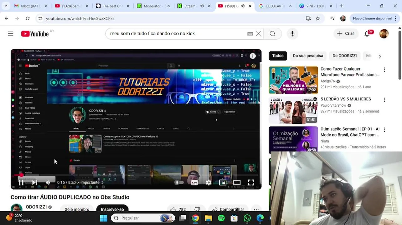Go to the YouTube home logo

coord(35,34)
